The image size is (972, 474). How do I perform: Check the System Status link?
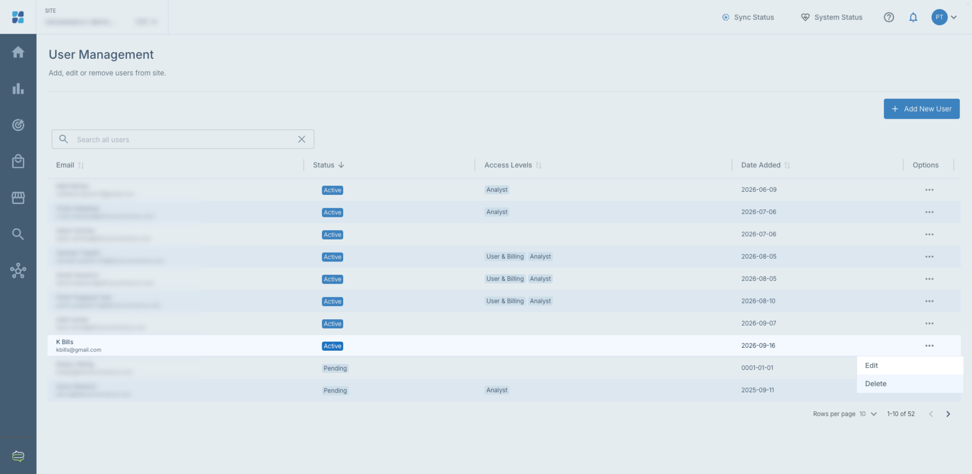point(832,18)
